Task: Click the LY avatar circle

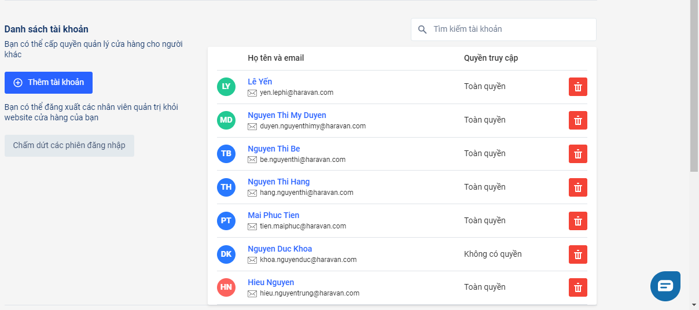Action: pos(226,87)
